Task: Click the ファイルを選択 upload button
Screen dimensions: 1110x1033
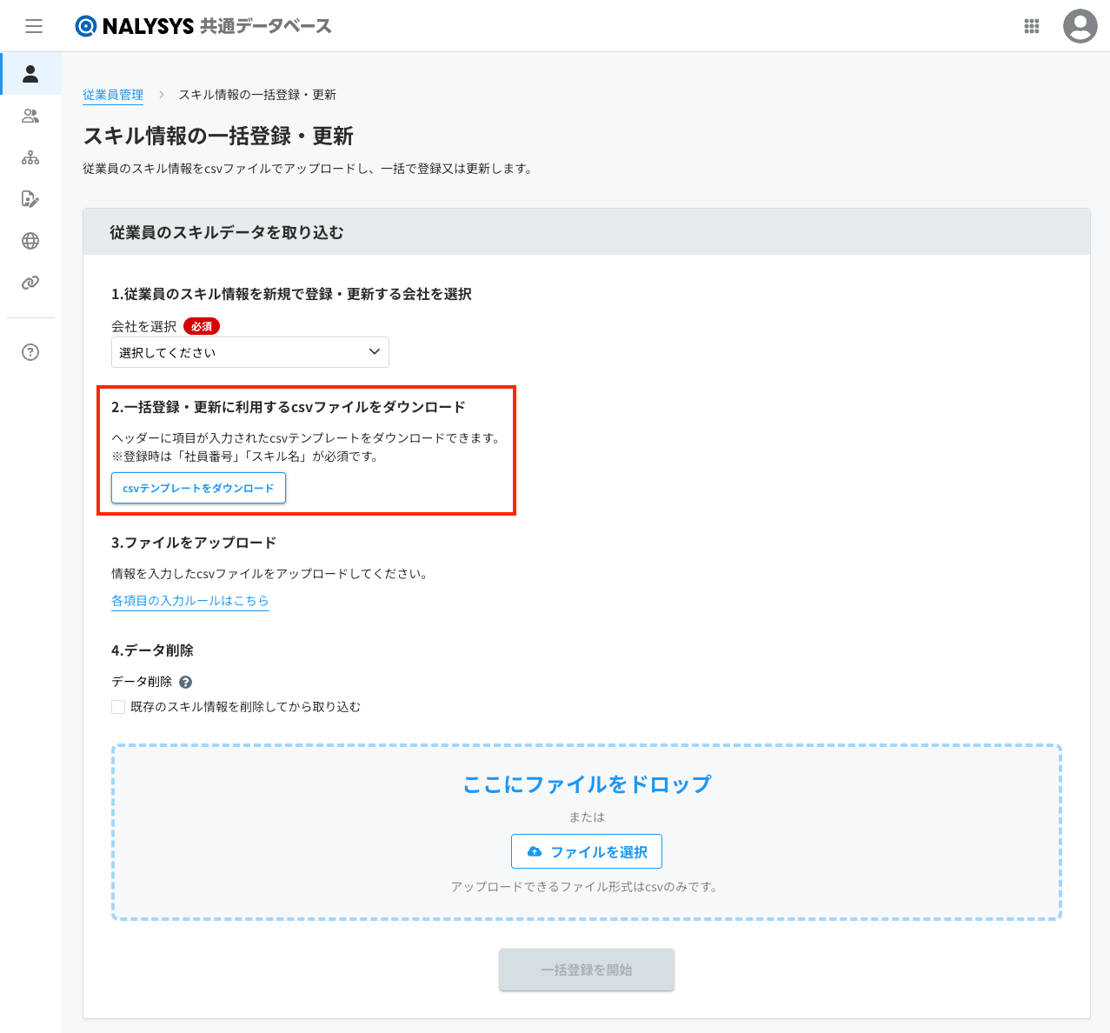Action: pos(587,851)
